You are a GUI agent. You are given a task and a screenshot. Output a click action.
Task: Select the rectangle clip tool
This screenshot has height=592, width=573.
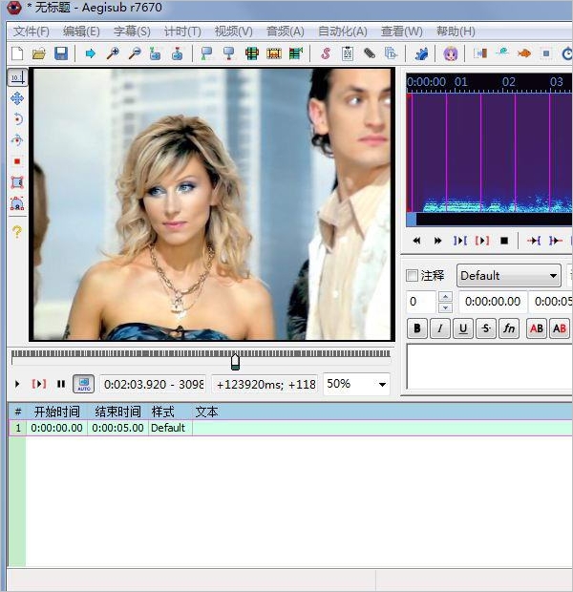17,182
